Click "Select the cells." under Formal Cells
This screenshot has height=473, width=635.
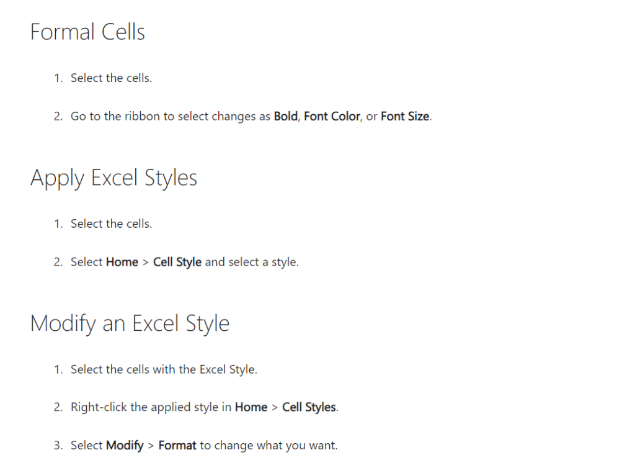pyautogui.click(x=111, y=78)
